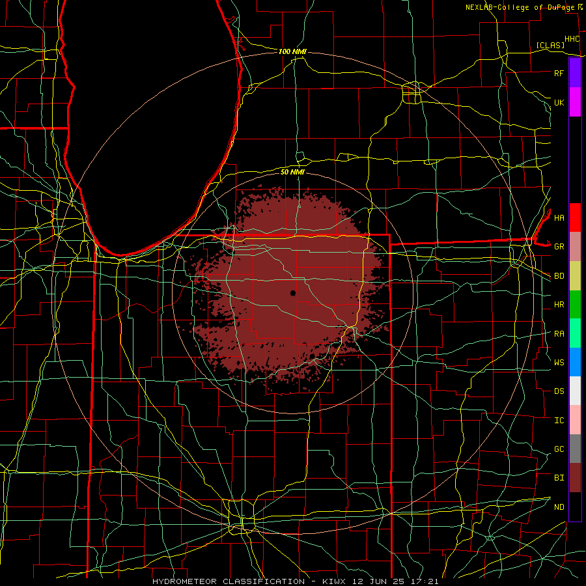The height and width of the screenshot is (586, 586).
Task: Click the 100 NMI range ring label
Action: point(292,51)
